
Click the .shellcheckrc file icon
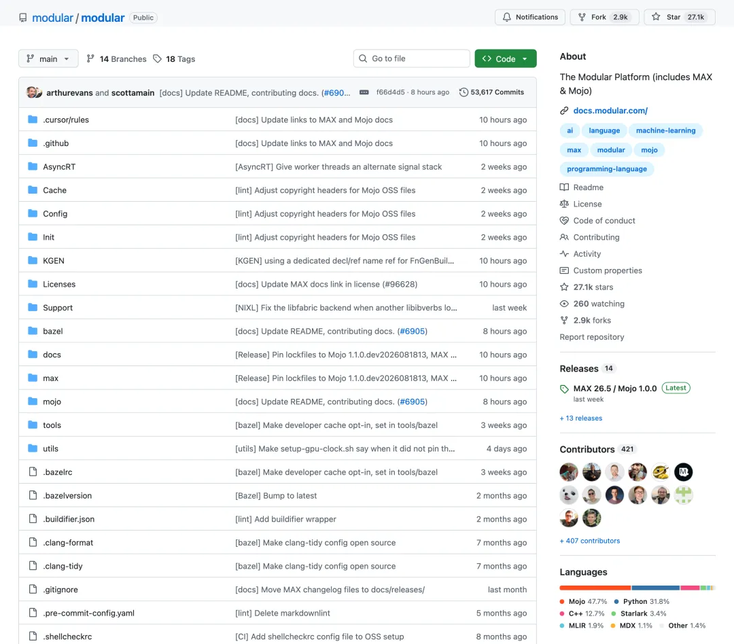tap(33, 636)
